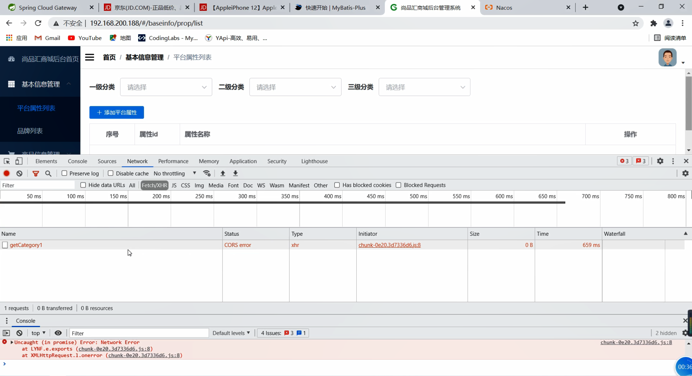The height and width of the screenshot is (376, 692).
Task: Open the 4 Issues button in console
Action: click(283, 333)
